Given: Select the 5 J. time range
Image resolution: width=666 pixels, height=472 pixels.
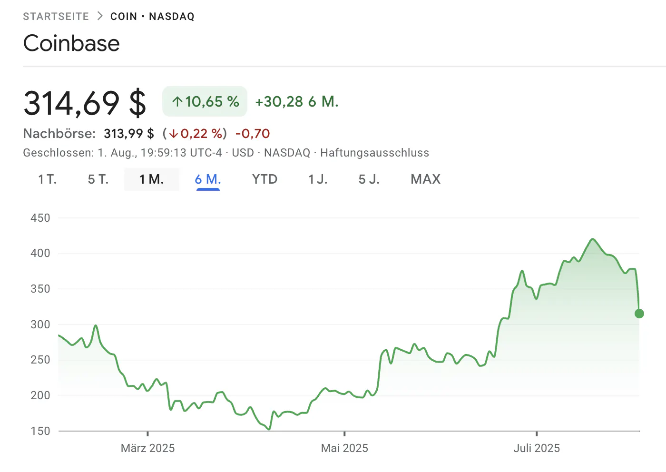Looking at the screenshot, I should click(x=369, y=179).
